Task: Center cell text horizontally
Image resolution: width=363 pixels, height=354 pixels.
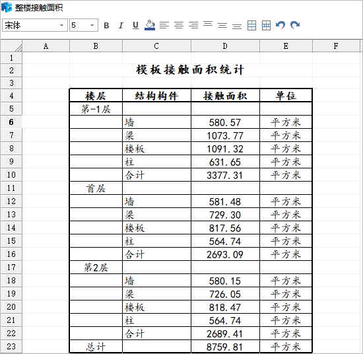Action: tap(179, 25)
